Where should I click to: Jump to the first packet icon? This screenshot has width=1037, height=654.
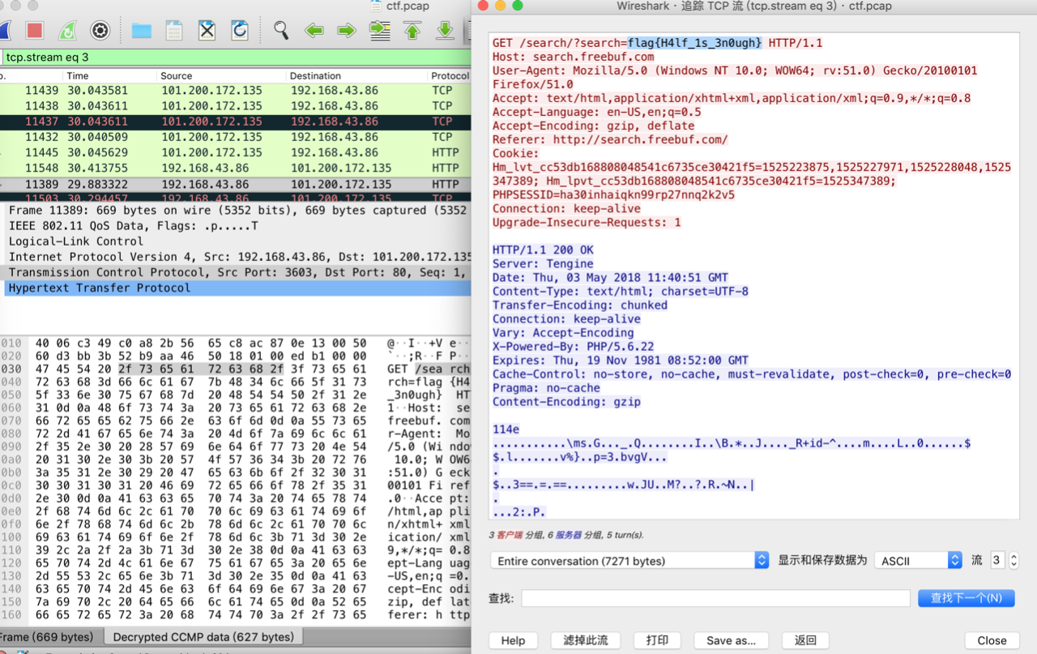click(412, 31)
